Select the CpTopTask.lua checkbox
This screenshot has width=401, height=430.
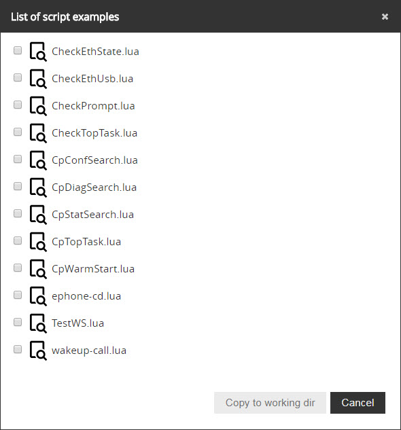pyautogui.click(x=18, y=240)
